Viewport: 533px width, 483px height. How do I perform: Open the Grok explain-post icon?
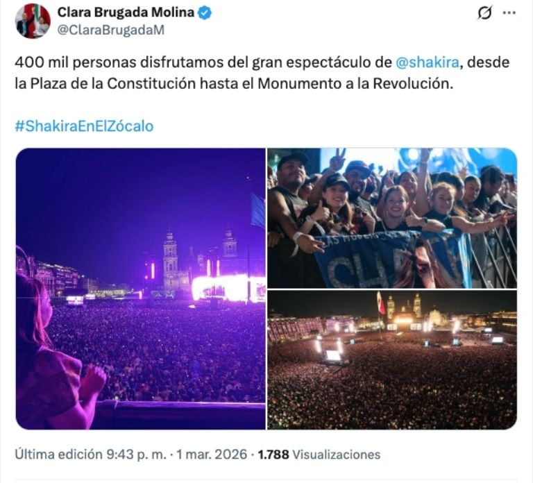484,13
